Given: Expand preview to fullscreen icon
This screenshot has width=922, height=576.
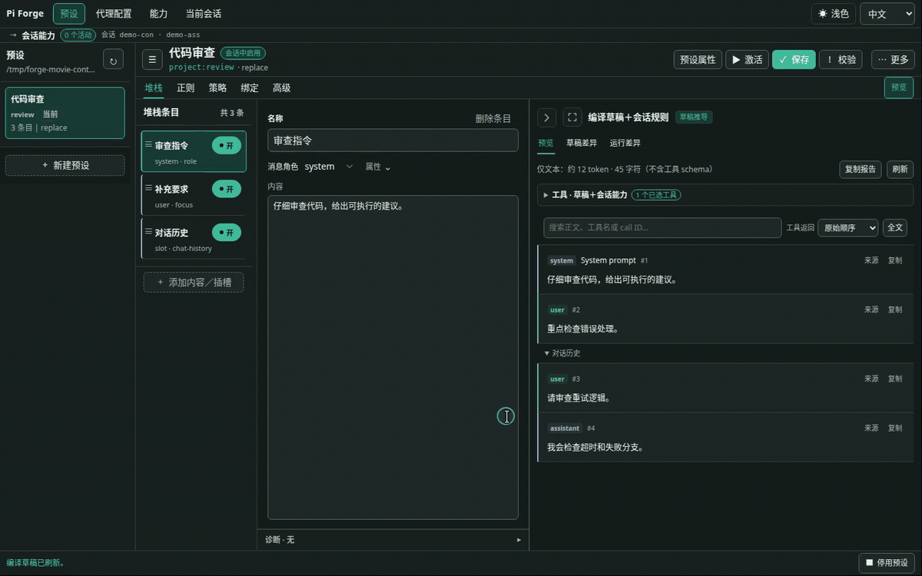Looking at the screenshot, I should click(x=572, y=118).
